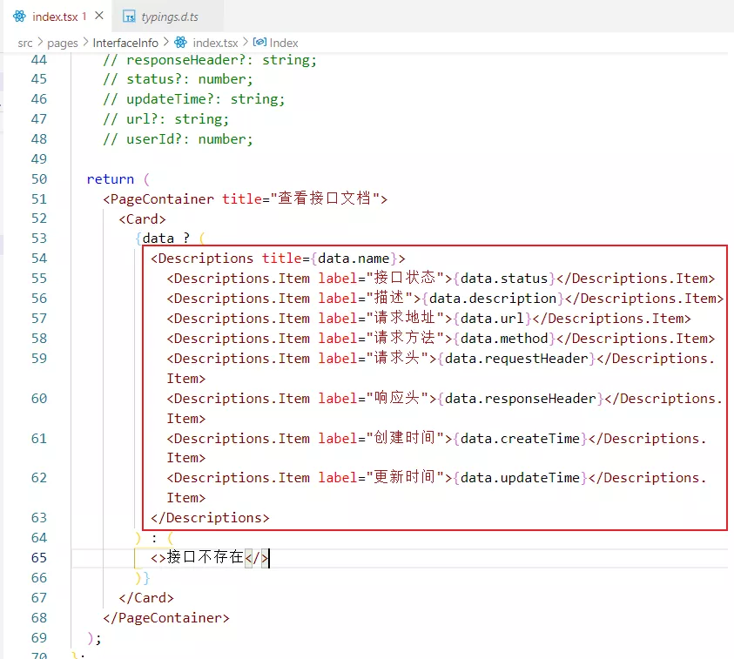Click line number 50 in the gutter
This screenshot has height=659, width=734.
[x=39, y=179]
